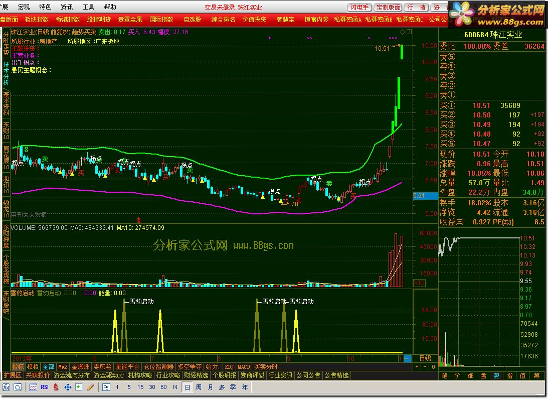
Task: Select the 模板 tab
Action: [x=33, y=367]
